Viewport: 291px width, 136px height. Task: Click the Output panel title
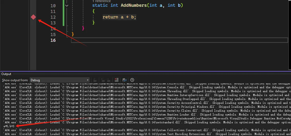point(6,74)
